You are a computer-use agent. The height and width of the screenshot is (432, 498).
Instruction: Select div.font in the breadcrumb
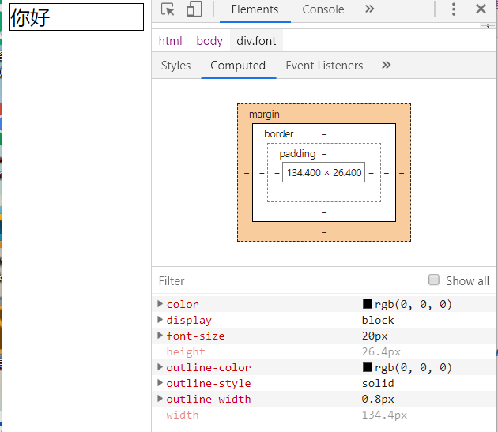coord(256,41)
